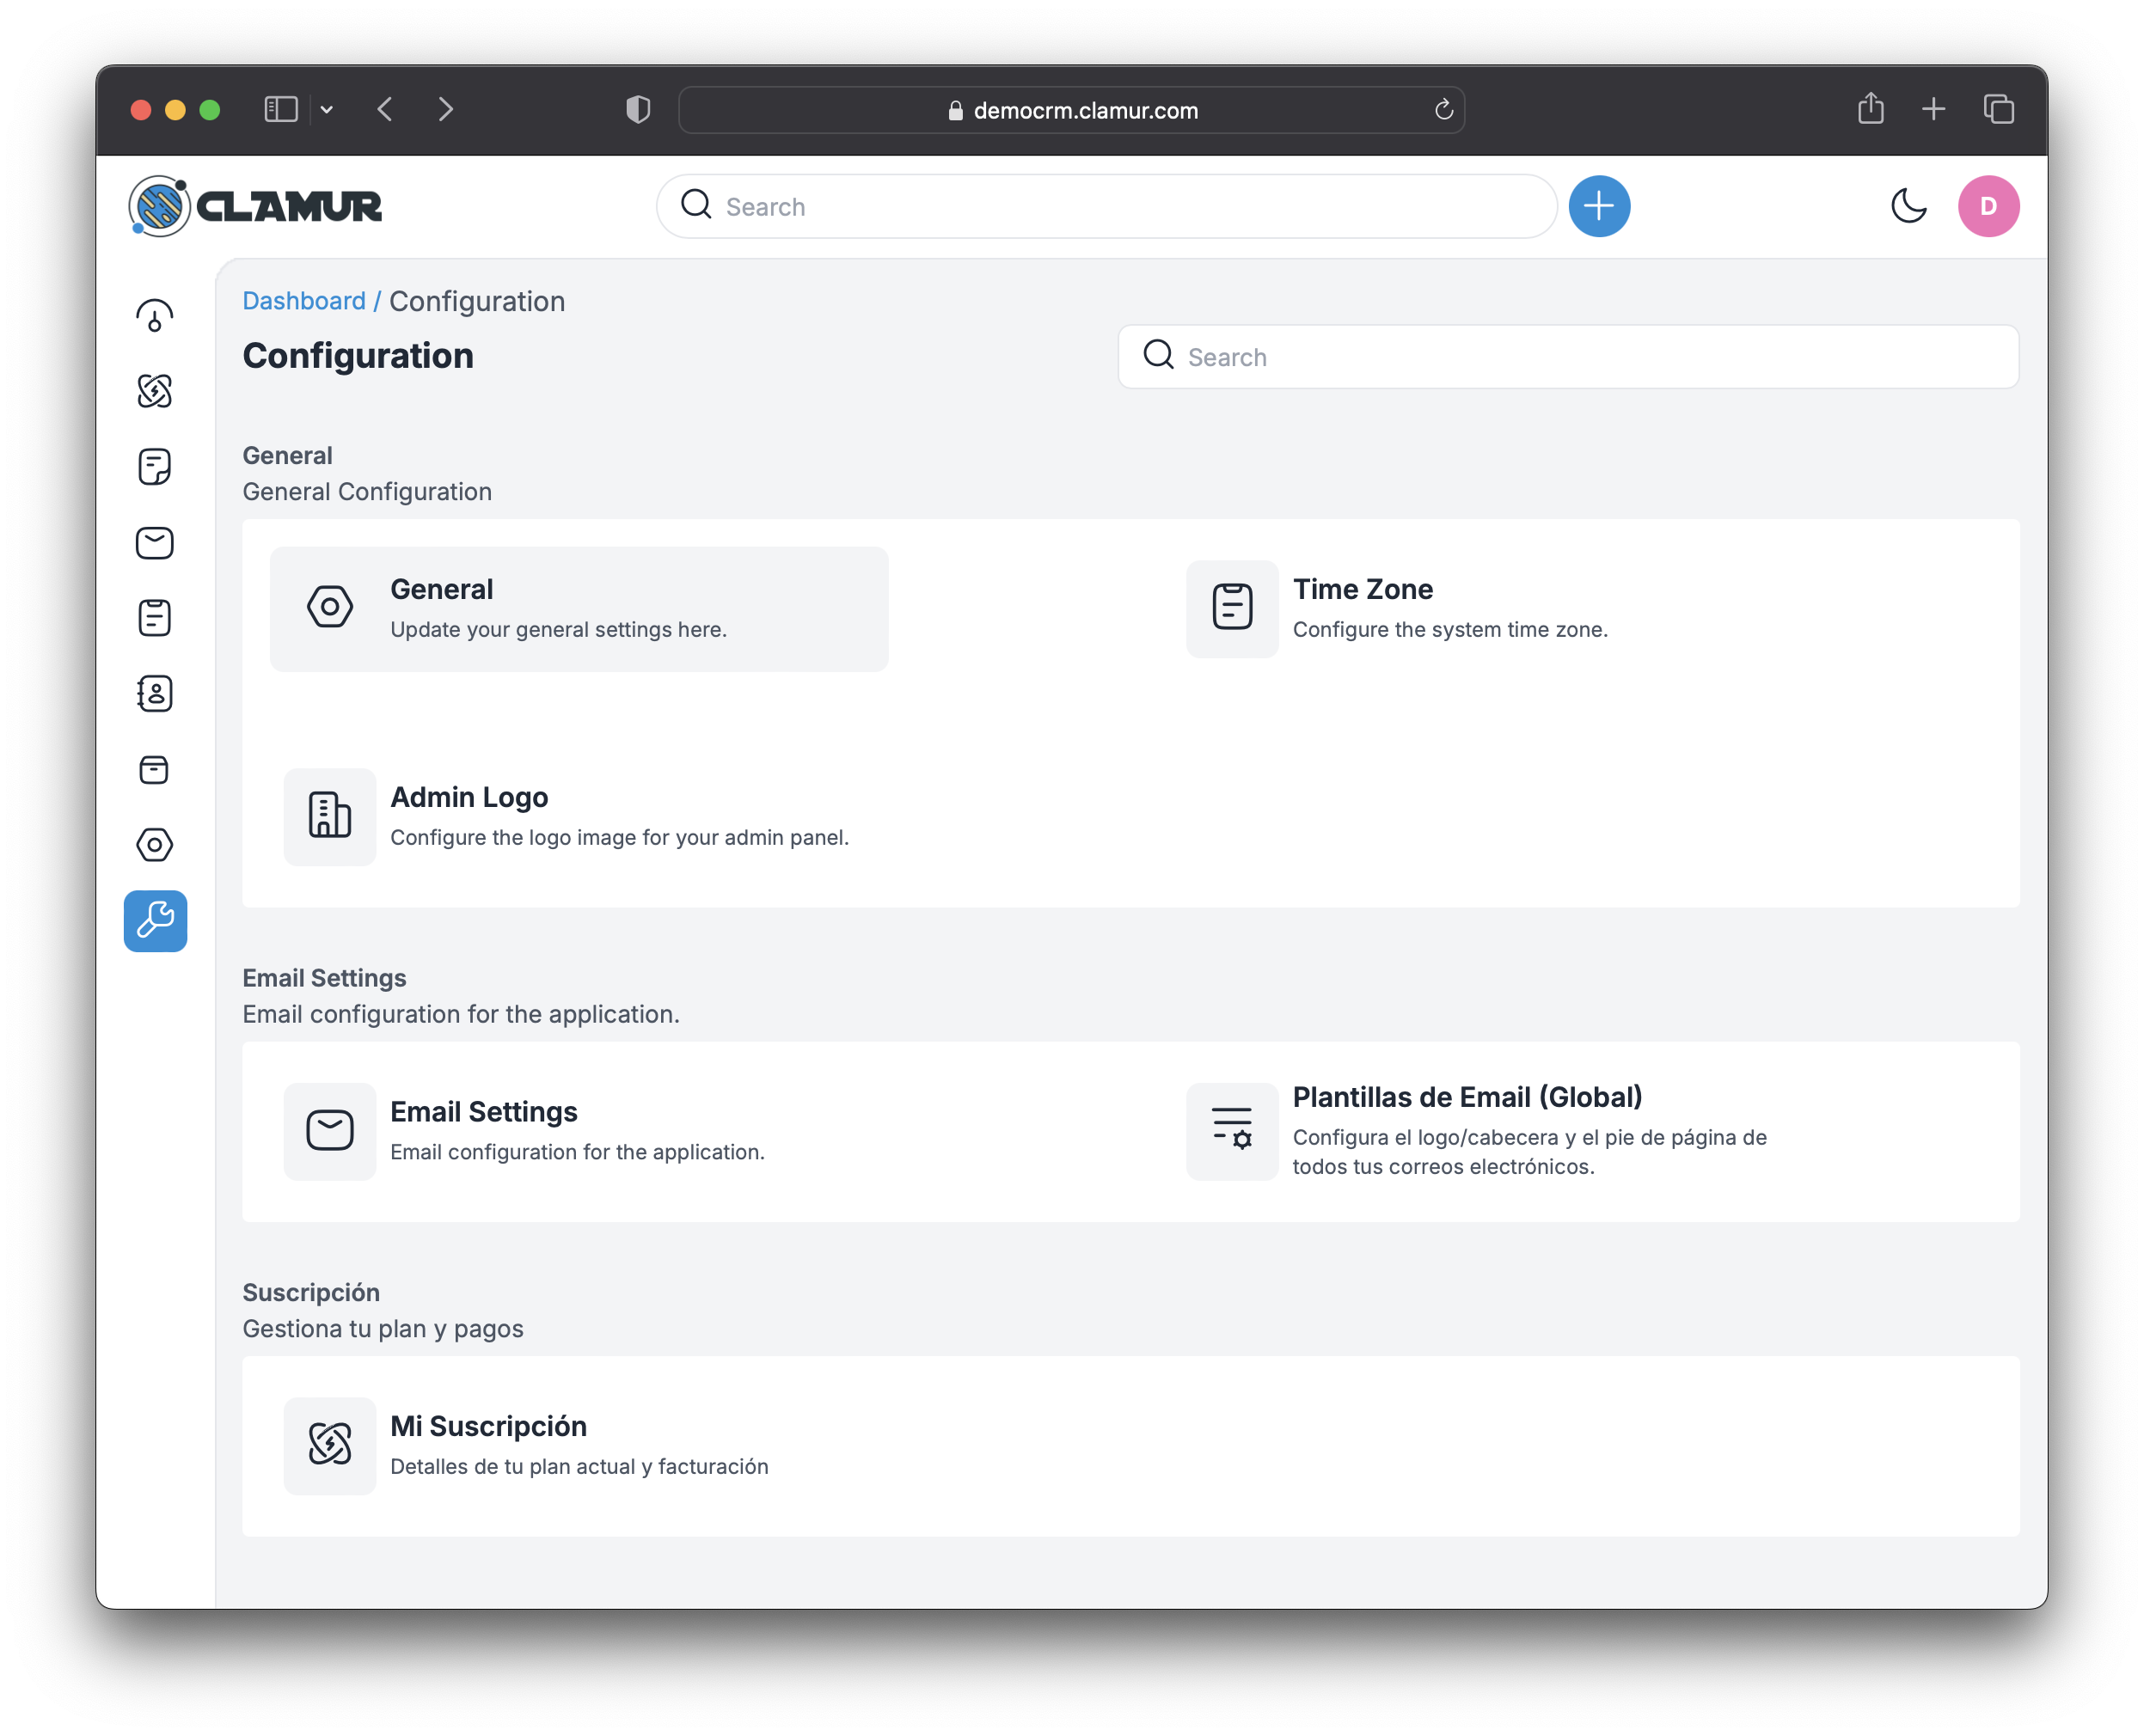Image resolution: width=2144 pixels, height=1736 pixels.
Task: Click 'Detalles de tu plan actual y facturación'
Action: coord(579,1466)
